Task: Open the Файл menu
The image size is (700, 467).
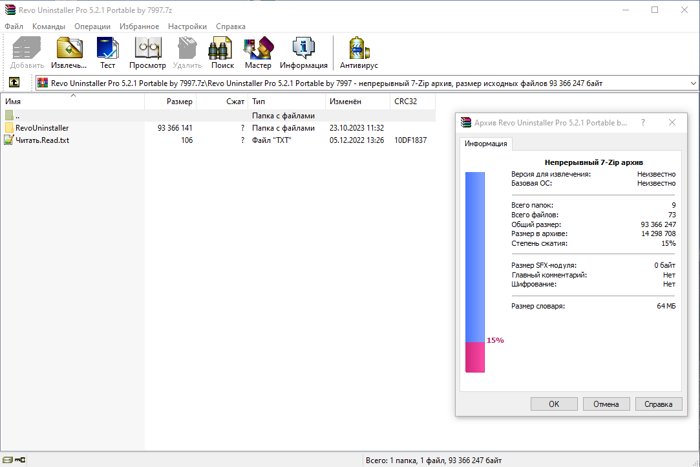Action: click(x=14, y=27)
